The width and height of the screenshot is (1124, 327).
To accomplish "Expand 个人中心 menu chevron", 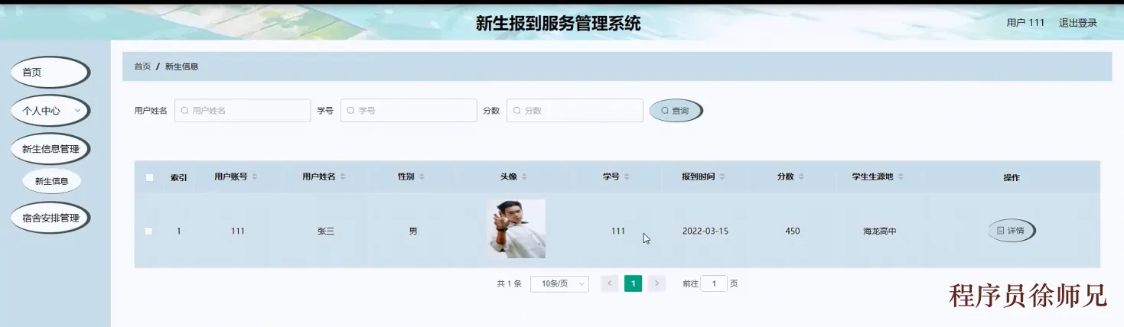I will pyautogui.click(x=77, y=110).
